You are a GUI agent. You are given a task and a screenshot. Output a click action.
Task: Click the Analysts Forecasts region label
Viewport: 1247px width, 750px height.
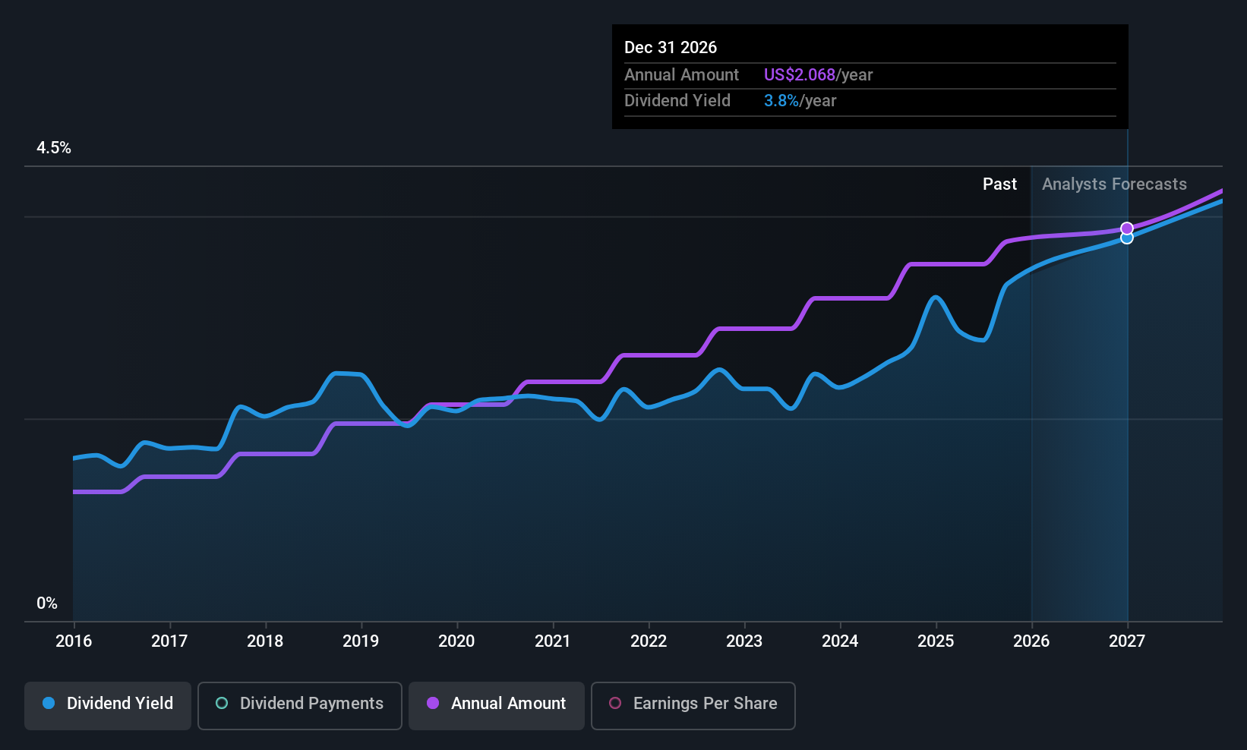[1114, 184]
